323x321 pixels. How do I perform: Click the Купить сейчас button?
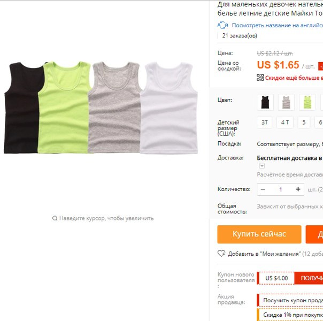(x=259, y=234)
